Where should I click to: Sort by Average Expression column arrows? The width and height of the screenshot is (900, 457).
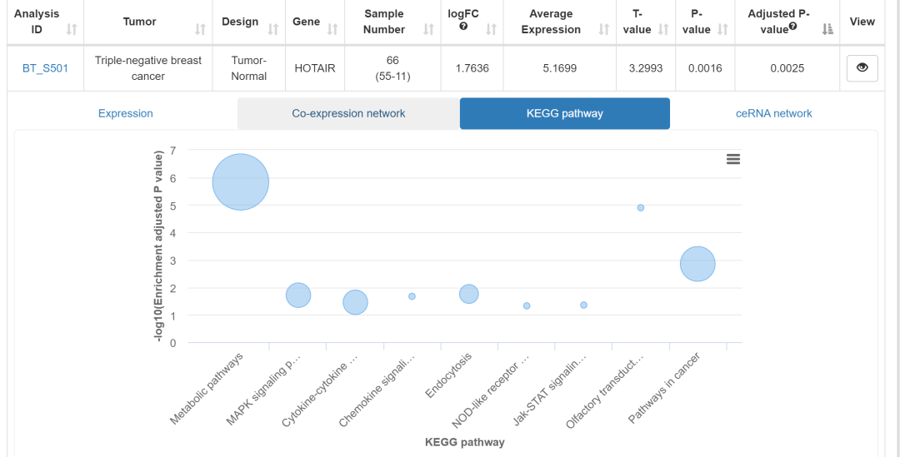pyautogui.click(x=604, y=29)
